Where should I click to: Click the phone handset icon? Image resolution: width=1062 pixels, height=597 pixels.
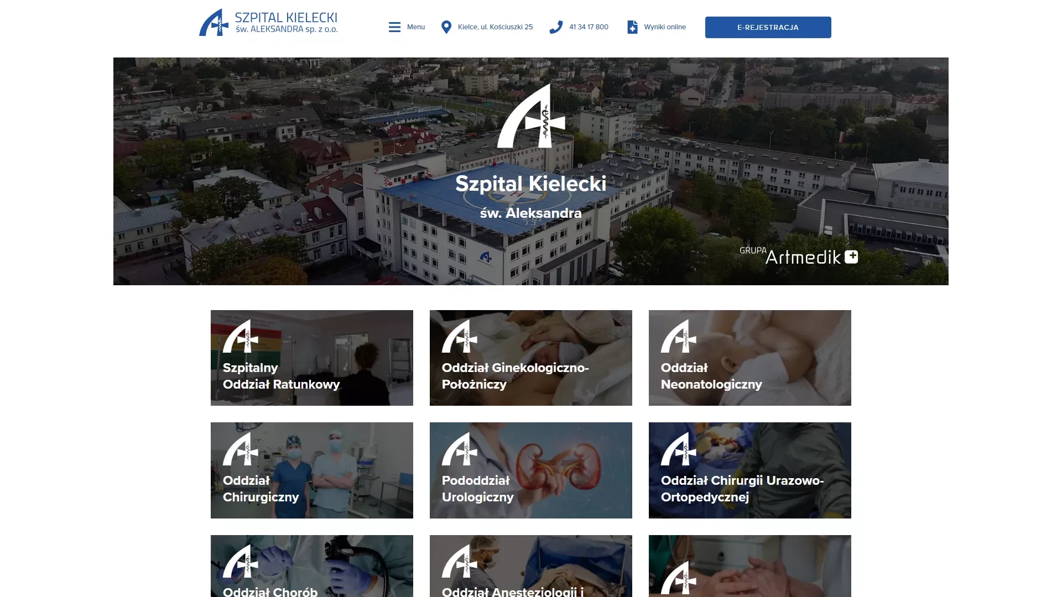tap(556, 27)
